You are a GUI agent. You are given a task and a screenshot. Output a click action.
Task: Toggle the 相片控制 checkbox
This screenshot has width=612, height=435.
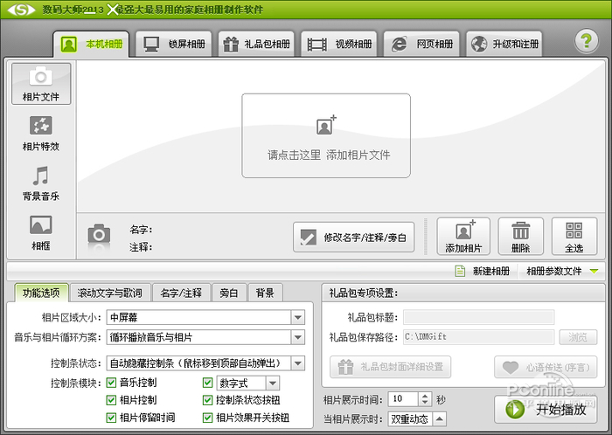(x=111, y=400)
